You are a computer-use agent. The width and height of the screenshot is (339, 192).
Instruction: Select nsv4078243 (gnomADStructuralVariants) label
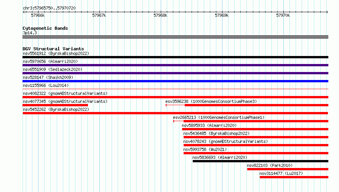[225, 141]
